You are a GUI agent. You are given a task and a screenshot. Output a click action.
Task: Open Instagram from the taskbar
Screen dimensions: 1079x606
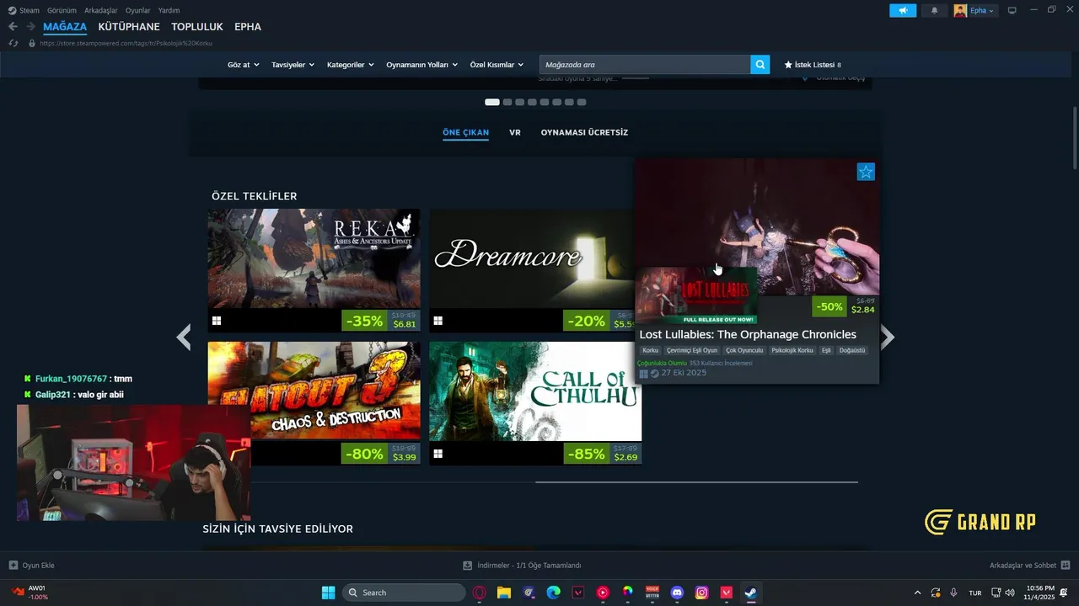coord(701,593)
